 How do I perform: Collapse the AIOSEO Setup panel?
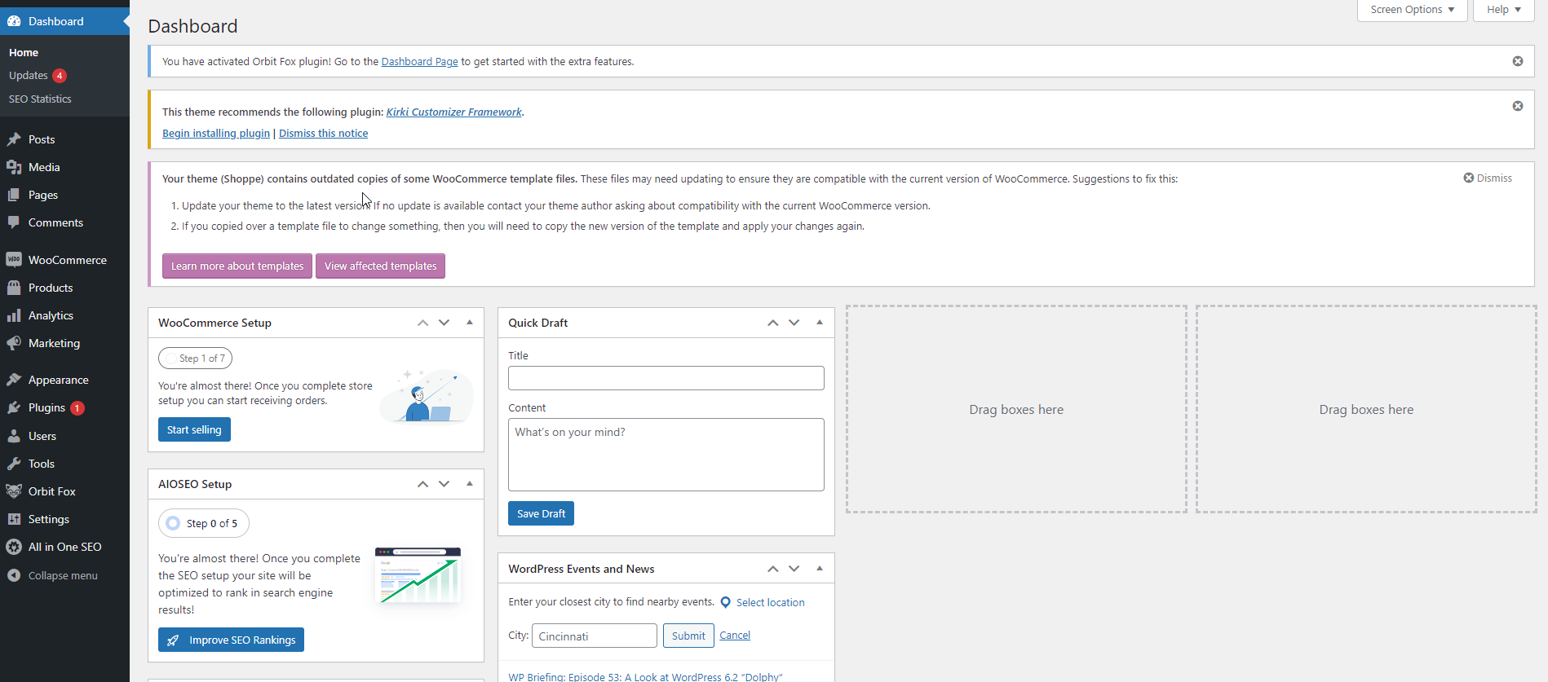pos(470,484)
